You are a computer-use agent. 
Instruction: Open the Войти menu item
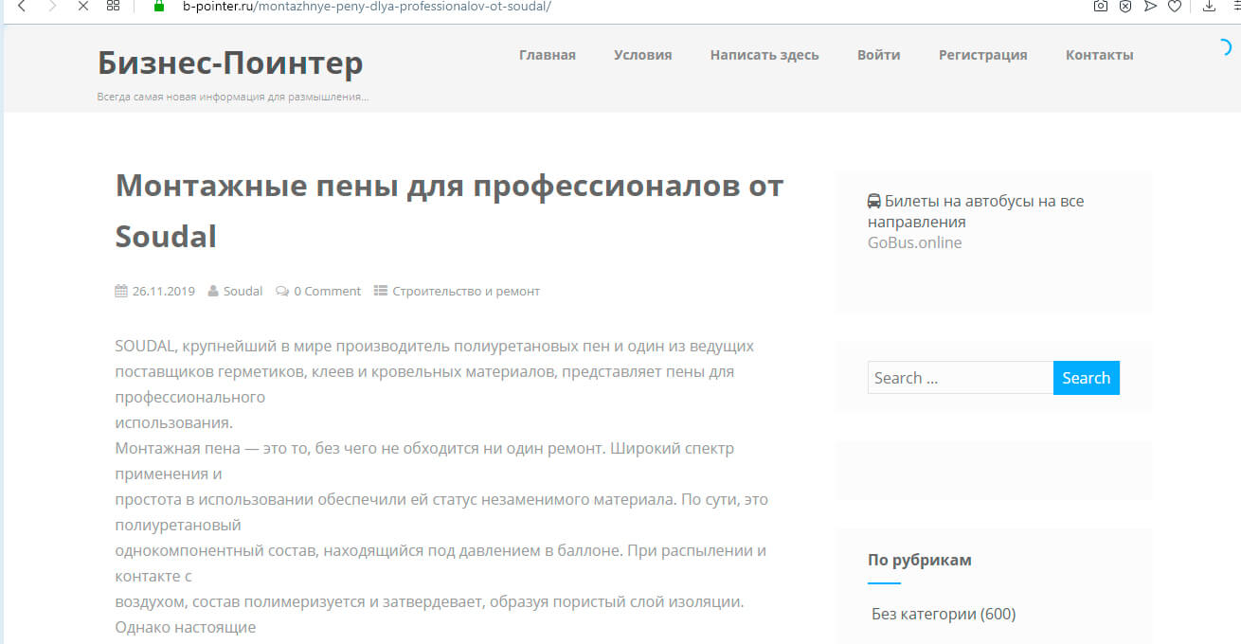879,55
